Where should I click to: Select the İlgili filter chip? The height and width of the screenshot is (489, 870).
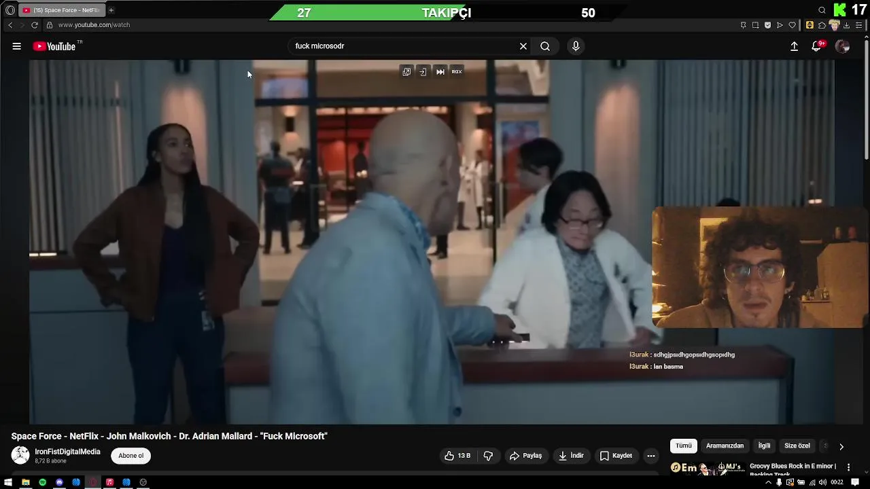(764, 446)
